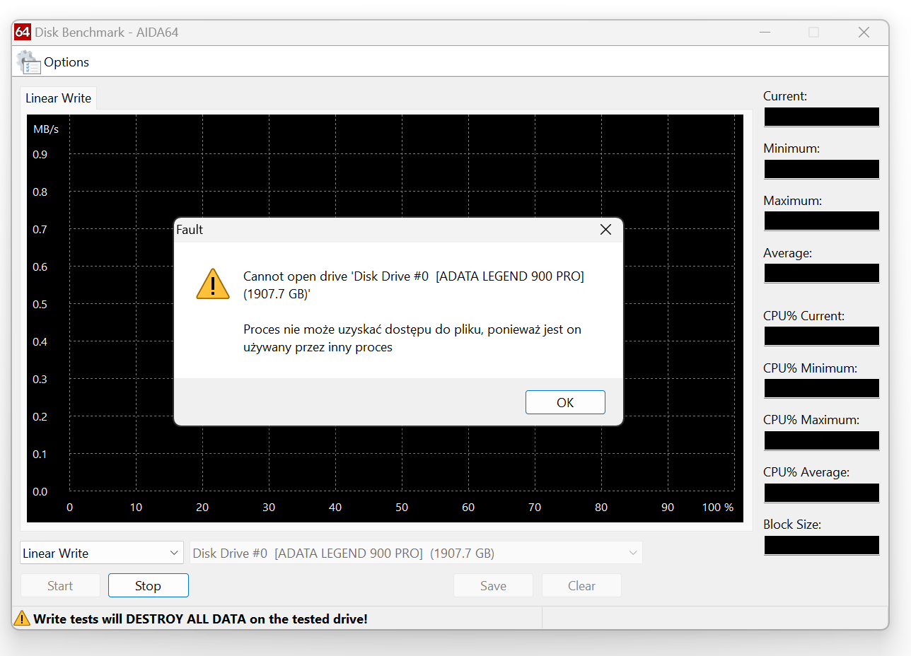Click the Save results button
Screen dimensions: 911x656
point(493,585)
